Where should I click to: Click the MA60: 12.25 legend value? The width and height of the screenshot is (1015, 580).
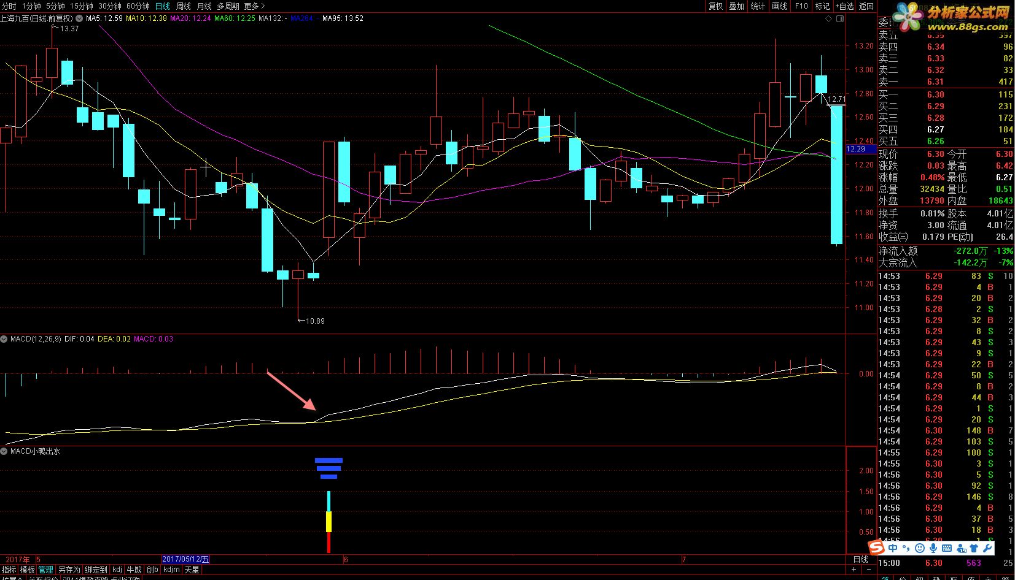pos(235,18)
